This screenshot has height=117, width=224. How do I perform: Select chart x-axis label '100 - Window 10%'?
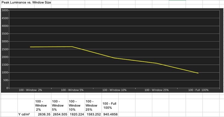pos(114,90)
